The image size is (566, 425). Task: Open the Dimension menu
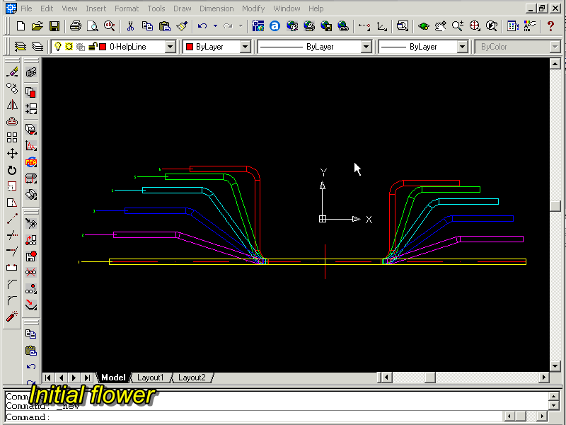[216, 8]
